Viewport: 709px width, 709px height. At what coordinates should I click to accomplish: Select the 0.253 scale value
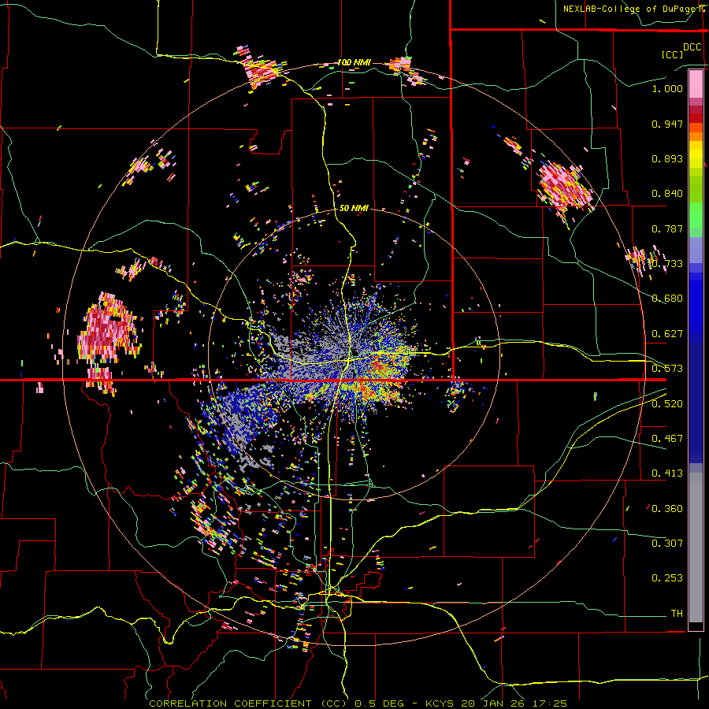click(667, 578)
